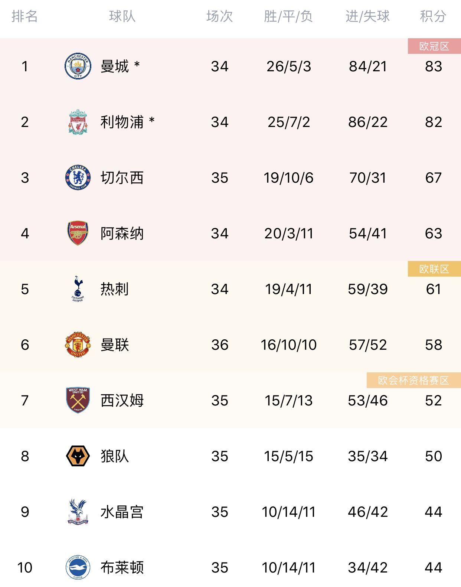Tap the 胜/平/负 column header
Viewport: 461px width, 587px height.
tap(288, 16)
